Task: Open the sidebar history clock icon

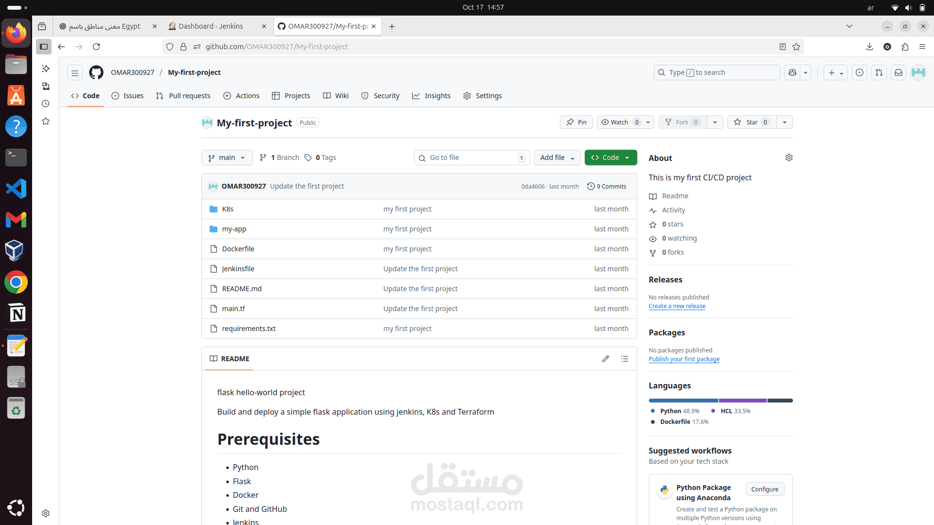Action: pos(46,104)
